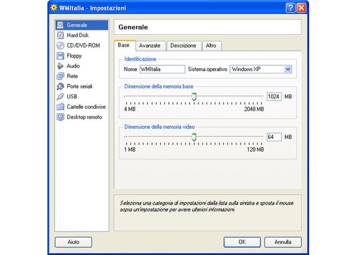
Task: Click the Identificazione group label
Action: click(x=140, y=59)
